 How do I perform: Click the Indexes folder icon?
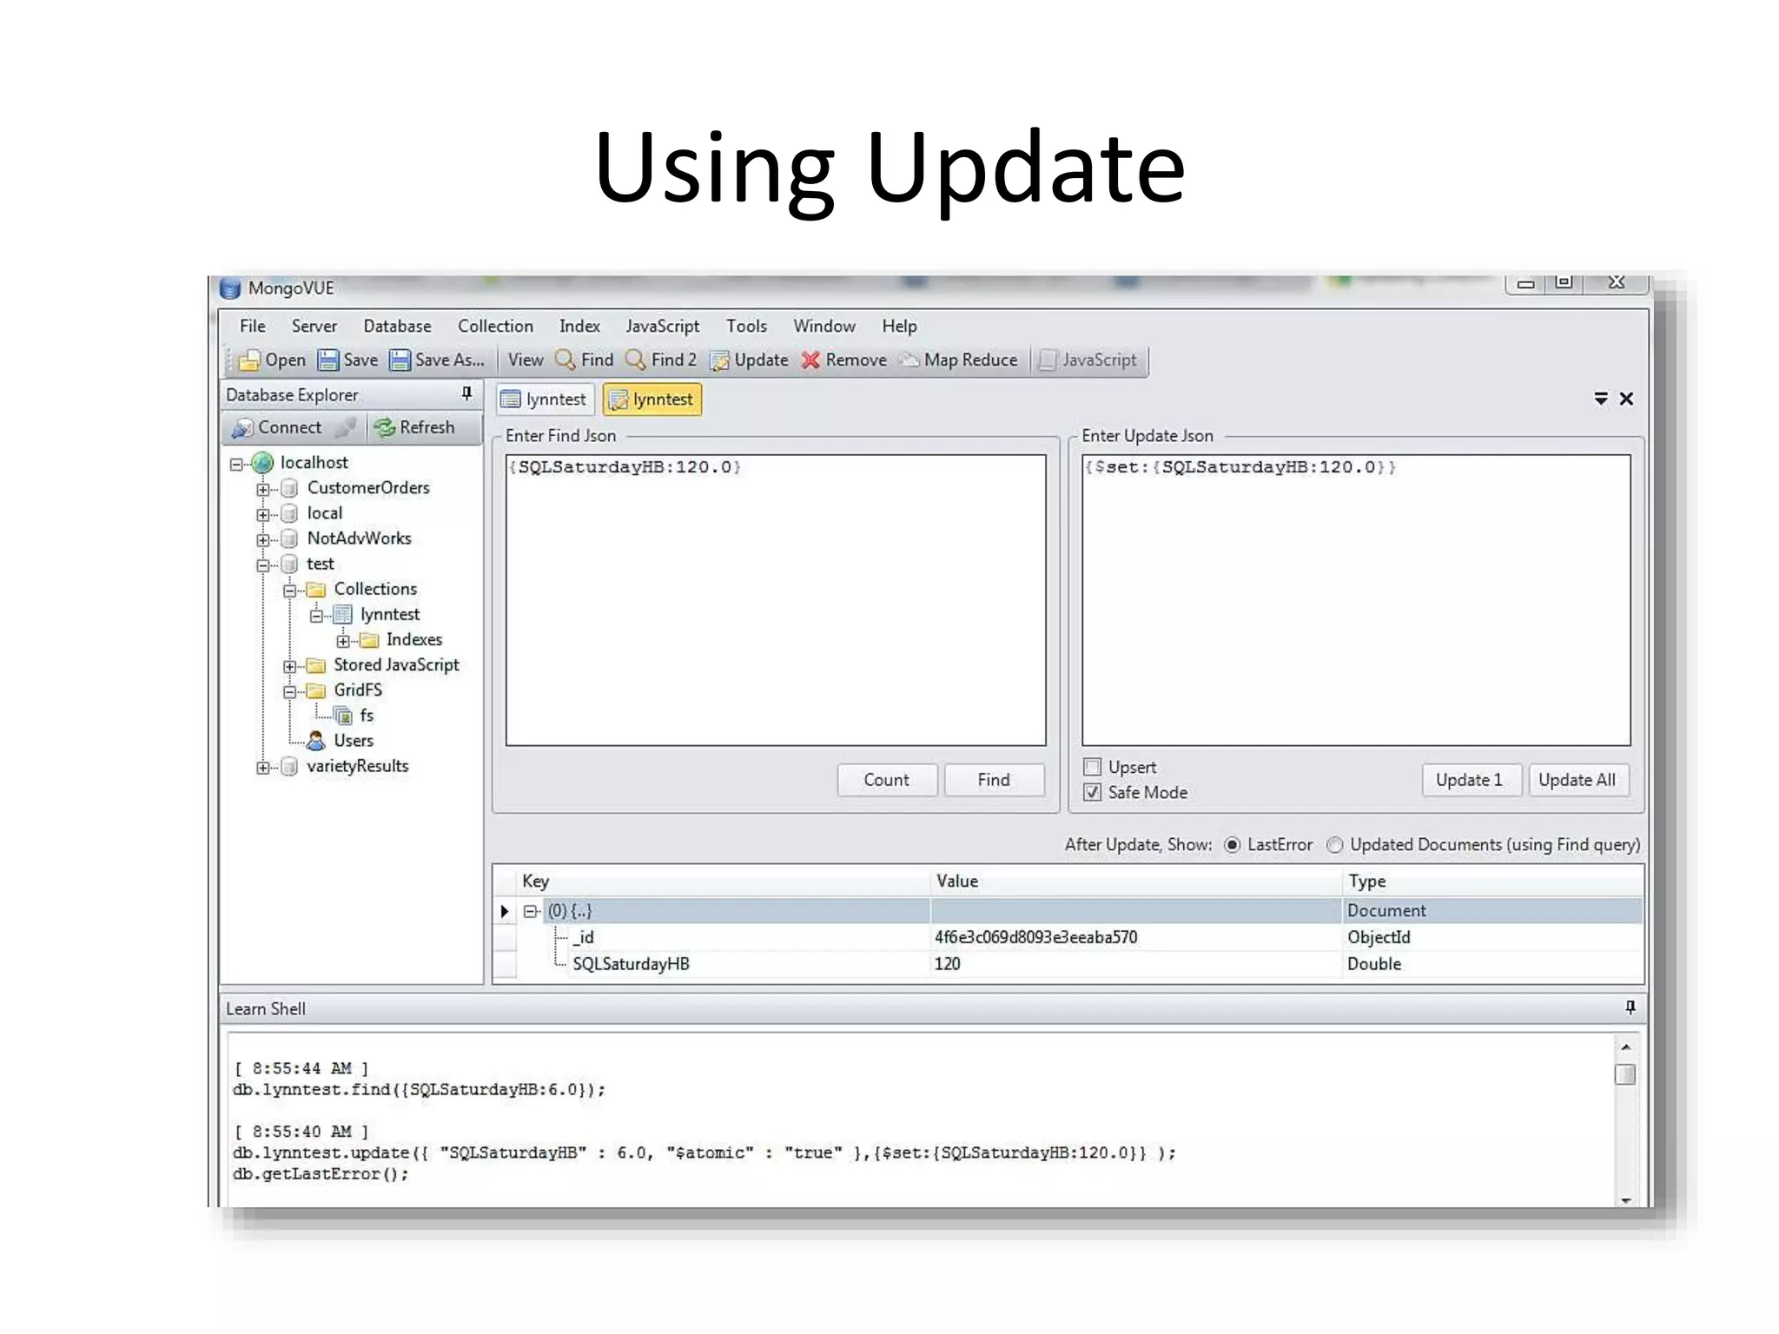tap(369, 640)
